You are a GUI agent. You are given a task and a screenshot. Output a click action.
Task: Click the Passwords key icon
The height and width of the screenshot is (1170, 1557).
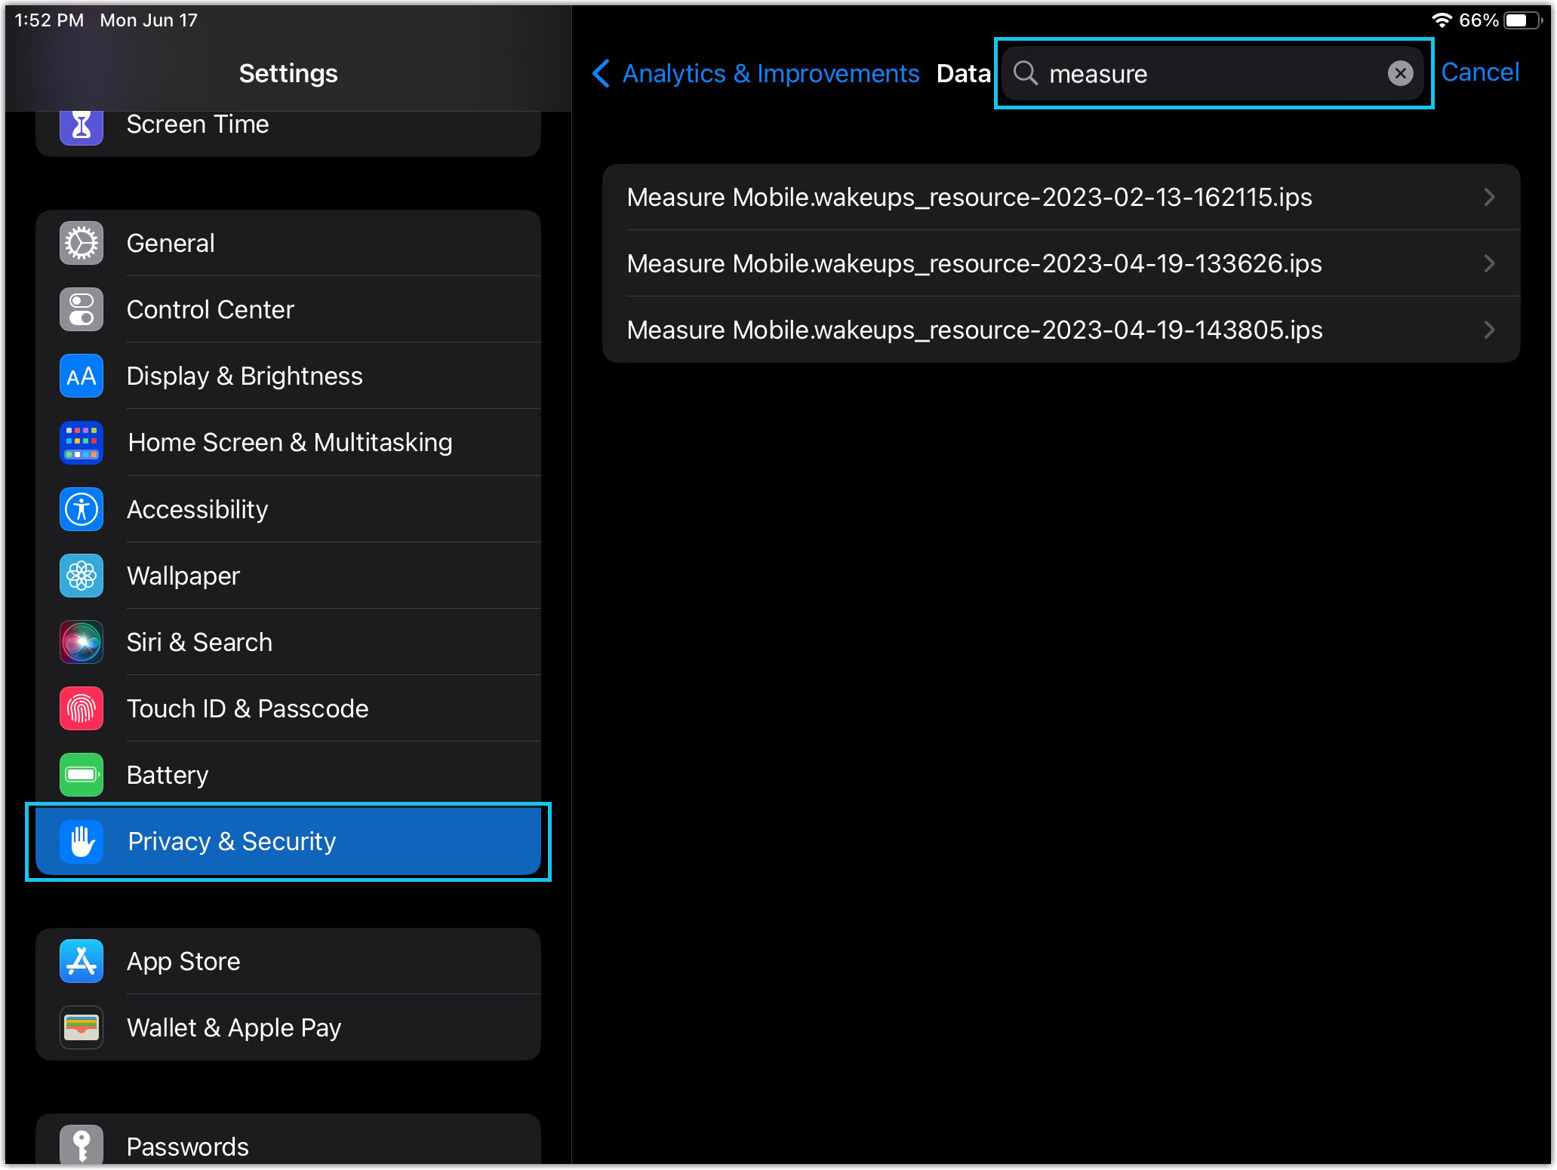82,1145
